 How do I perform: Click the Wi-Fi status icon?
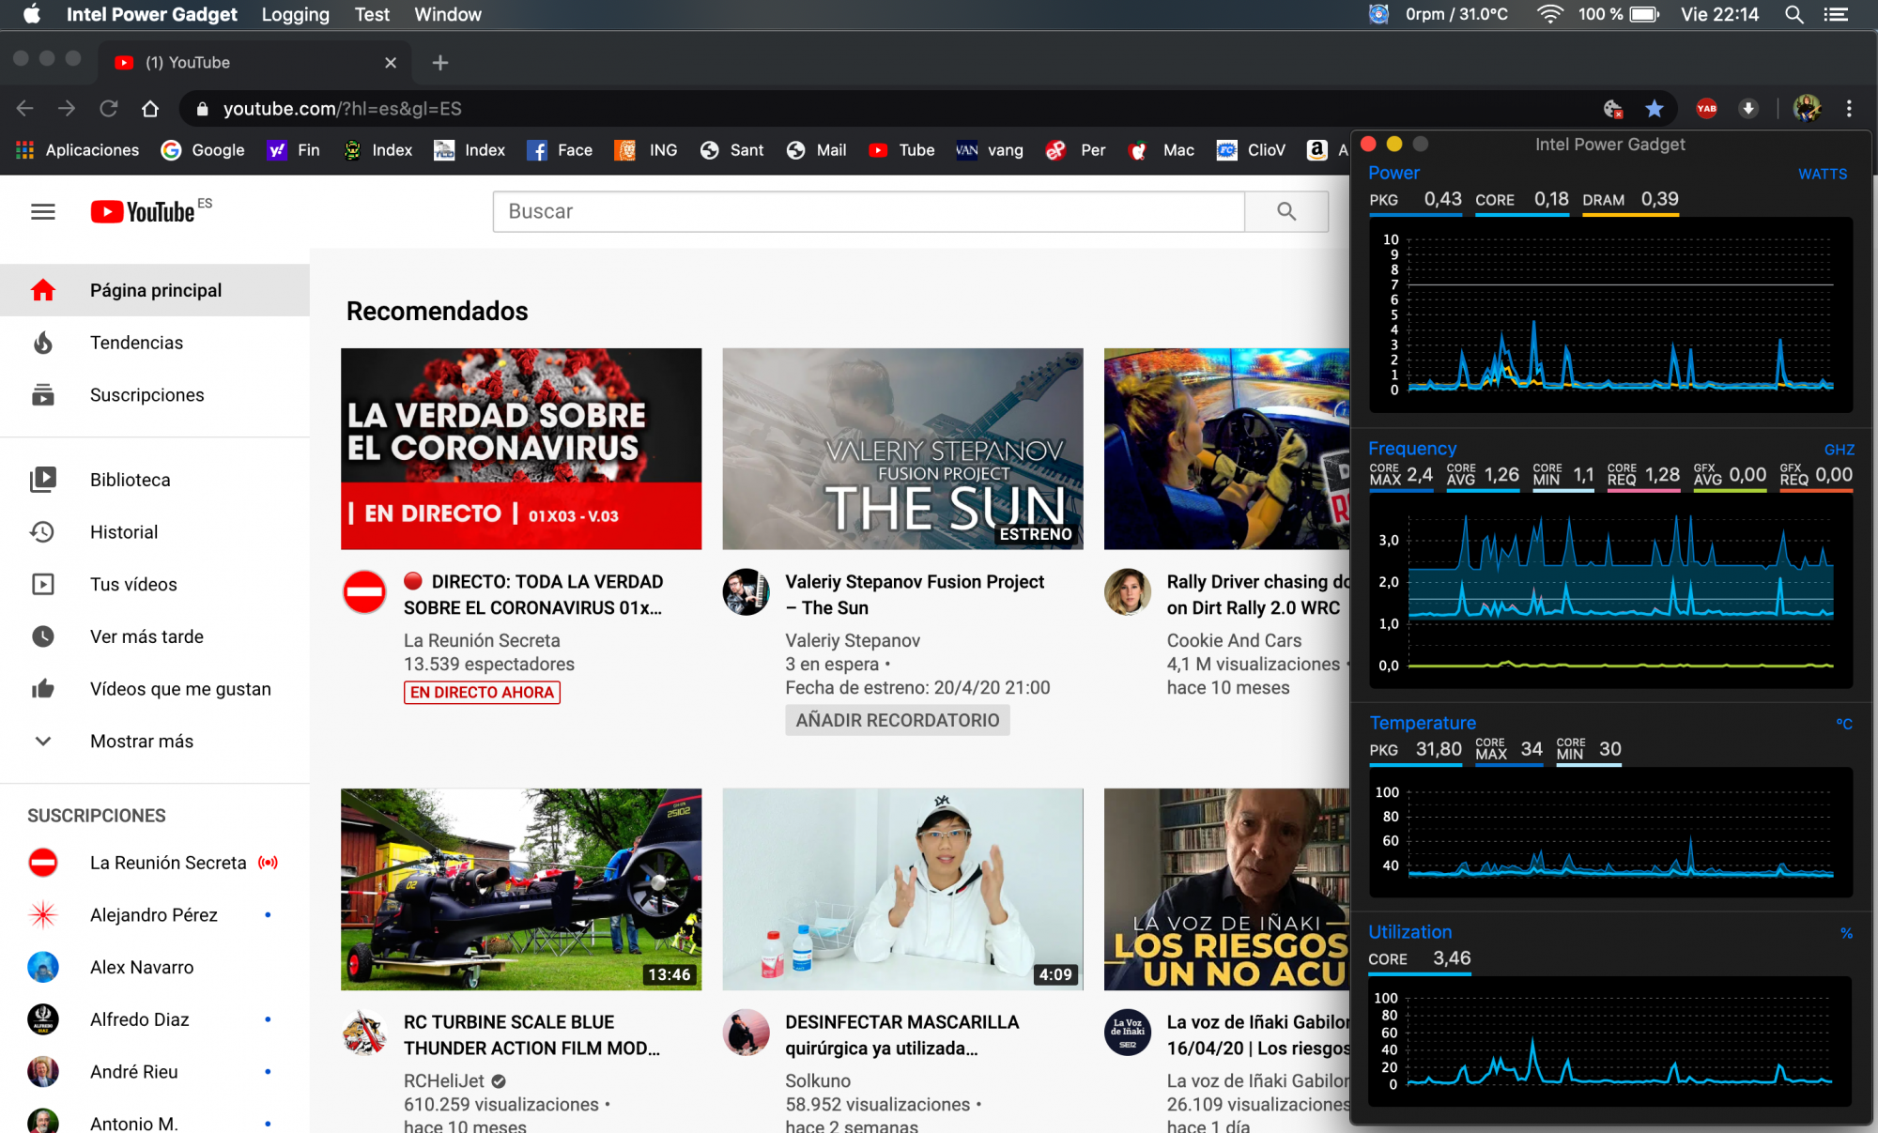click(x=1549, y=14)
